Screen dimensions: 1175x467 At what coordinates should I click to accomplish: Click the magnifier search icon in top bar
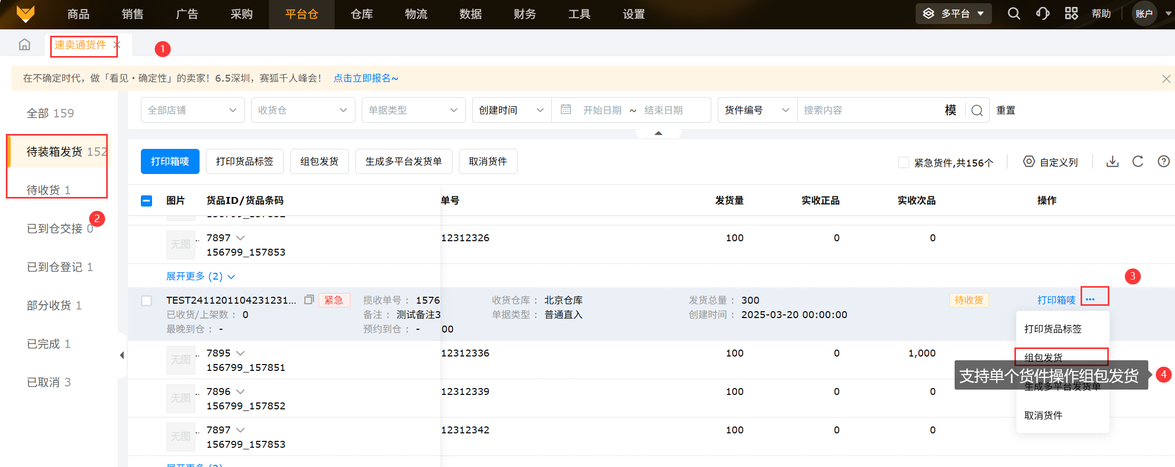tap(1014, 14)
